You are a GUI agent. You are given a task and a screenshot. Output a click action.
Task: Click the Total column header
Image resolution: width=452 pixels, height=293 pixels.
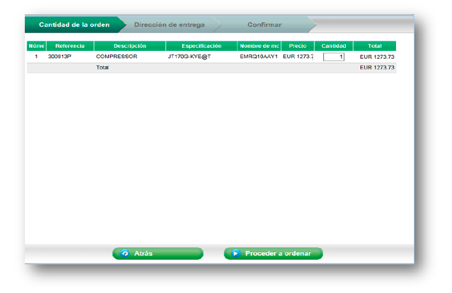374,46
